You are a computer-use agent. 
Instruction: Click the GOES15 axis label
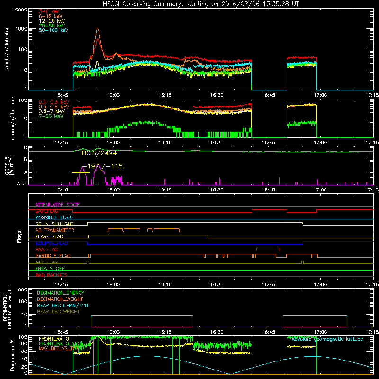click(8, 165)
